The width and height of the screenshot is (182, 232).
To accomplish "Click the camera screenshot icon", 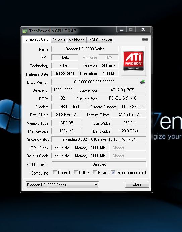I will [x=145, y=39].
